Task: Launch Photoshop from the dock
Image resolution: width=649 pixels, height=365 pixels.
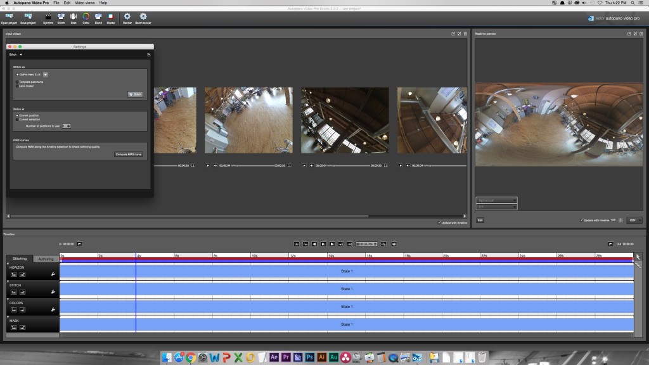Action: point(309,357)
